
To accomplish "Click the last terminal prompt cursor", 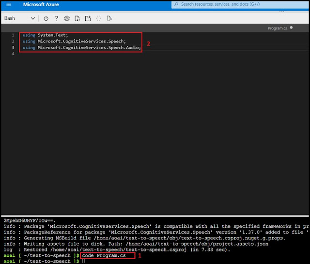I will click(84, 261).
